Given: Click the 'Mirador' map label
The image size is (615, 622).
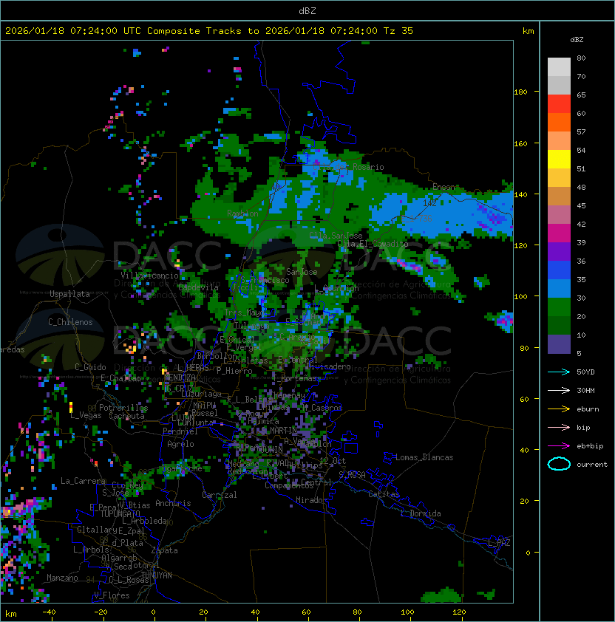Looking at the screenshot, I should [311, 500].
